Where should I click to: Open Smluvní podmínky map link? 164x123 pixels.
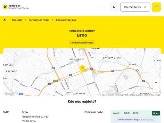coord(136,95)
